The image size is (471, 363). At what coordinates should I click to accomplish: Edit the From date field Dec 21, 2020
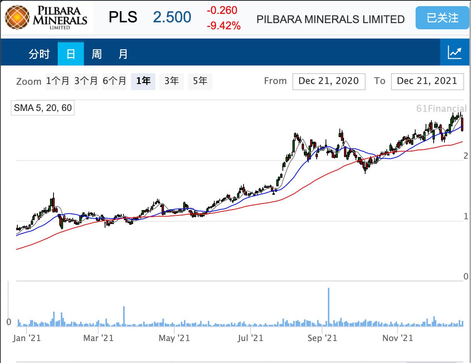coord(329,81)
